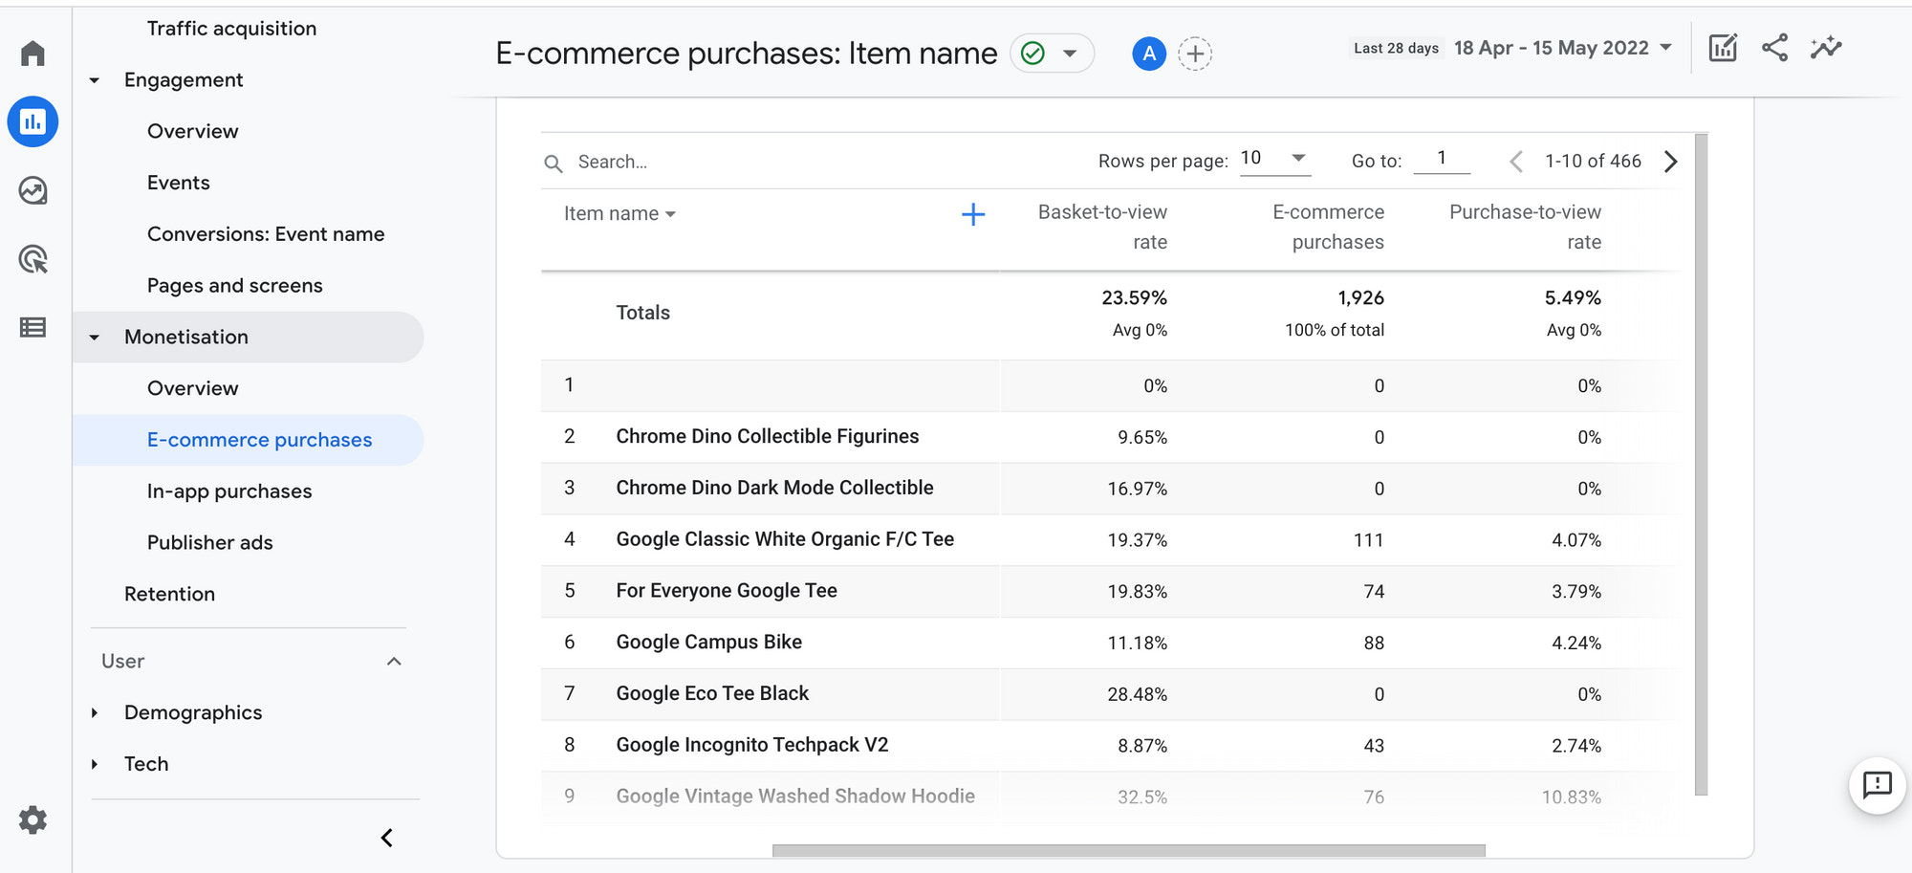
Task: Select In-app purchases in sidebar
Action: coord(229,491)
